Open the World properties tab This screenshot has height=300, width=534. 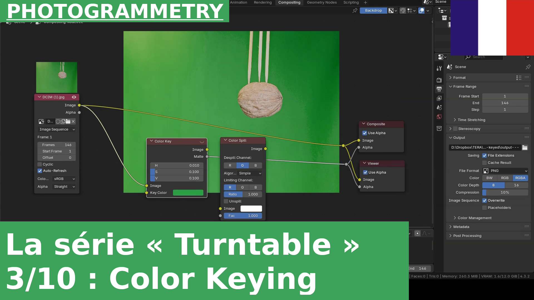coord(439,117)
